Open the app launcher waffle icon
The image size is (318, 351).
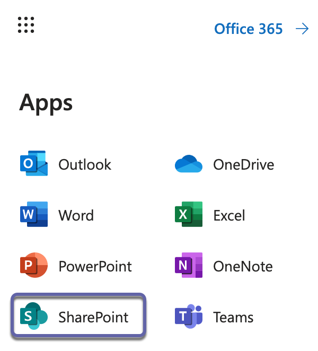point(26,25)
